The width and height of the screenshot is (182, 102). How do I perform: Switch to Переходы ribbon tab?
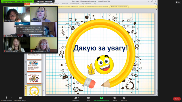click(x=56, y=4)
